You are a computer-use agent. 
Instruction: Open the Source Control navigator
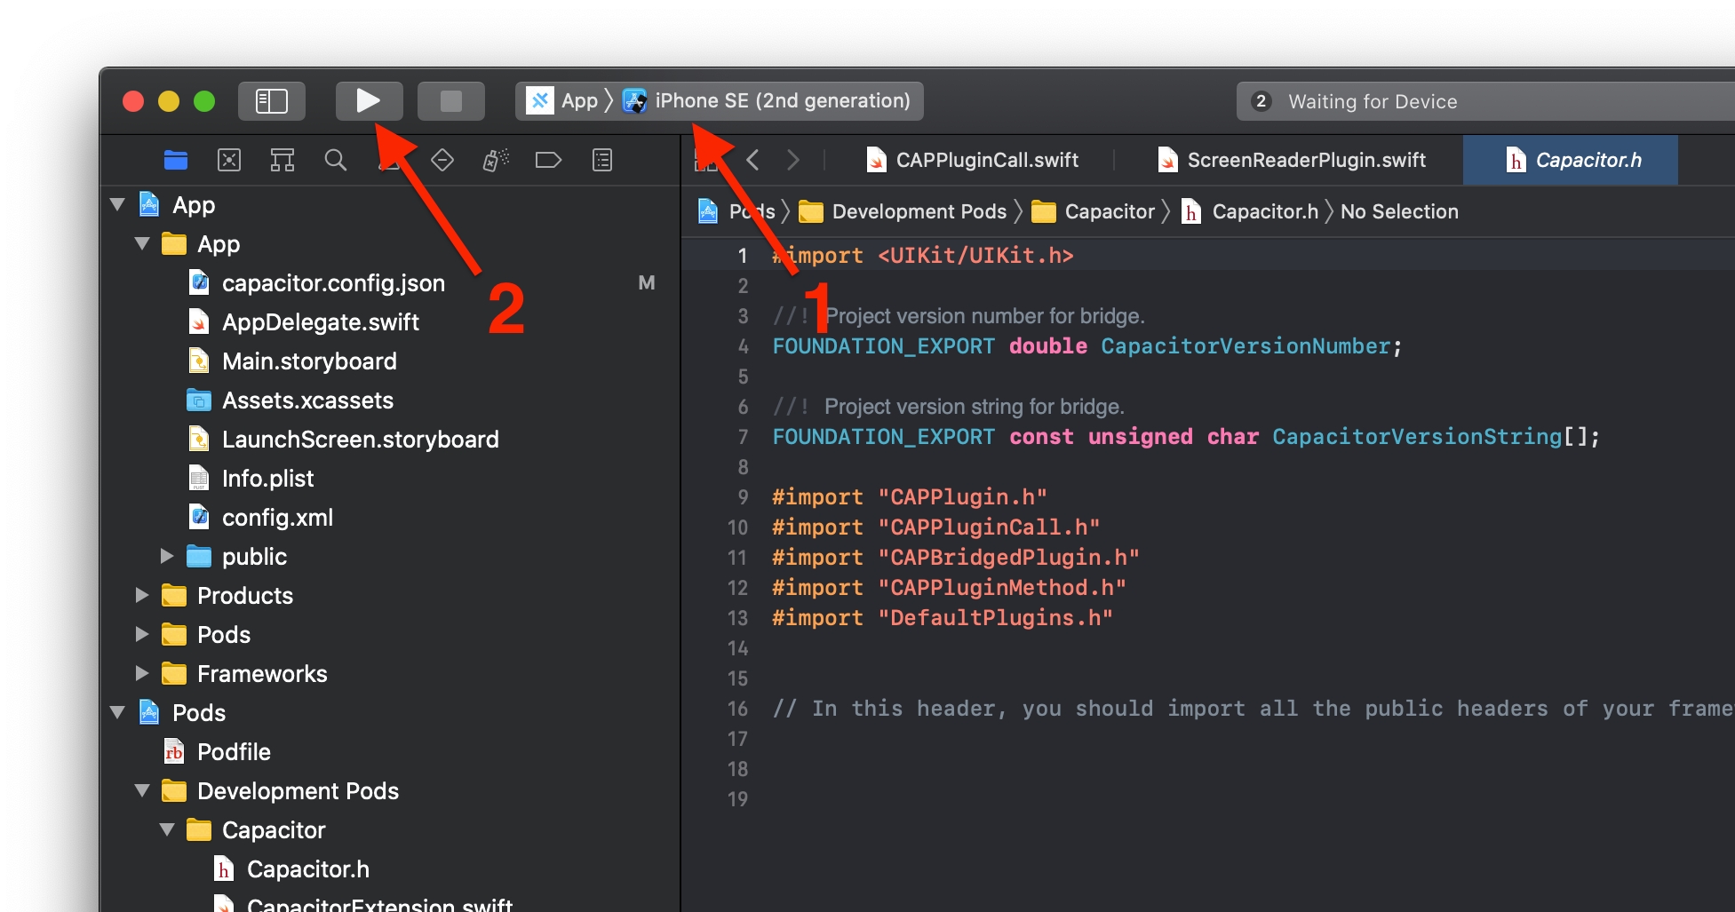point(229,160)
